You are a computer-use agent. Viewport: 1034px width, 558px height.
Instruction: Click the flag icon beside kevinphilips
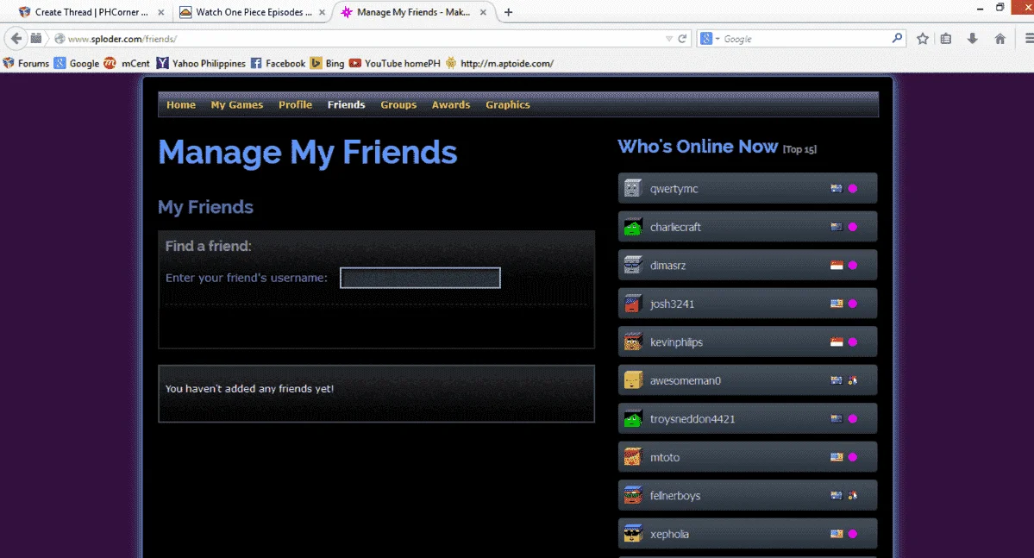[837, 342]
